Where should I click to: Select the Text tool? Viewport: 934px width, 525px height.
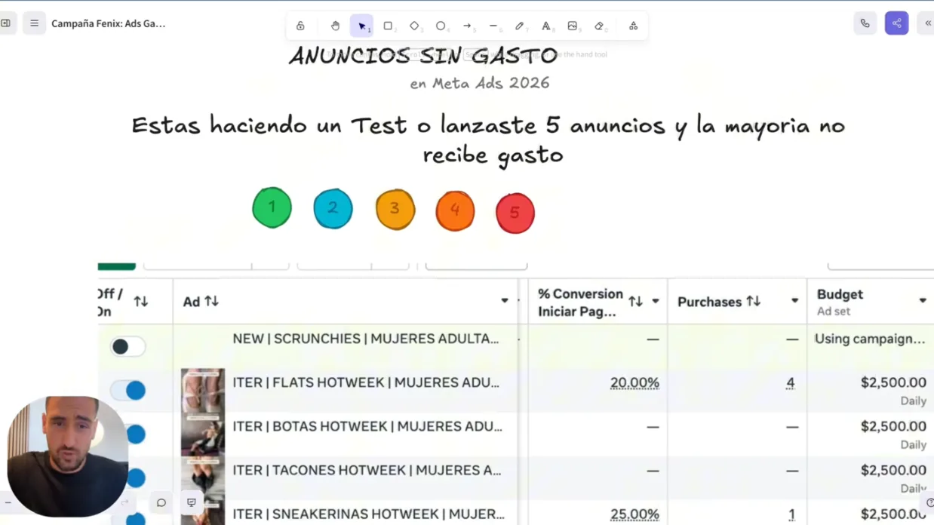pyautogui.click(x=546, y=26)
